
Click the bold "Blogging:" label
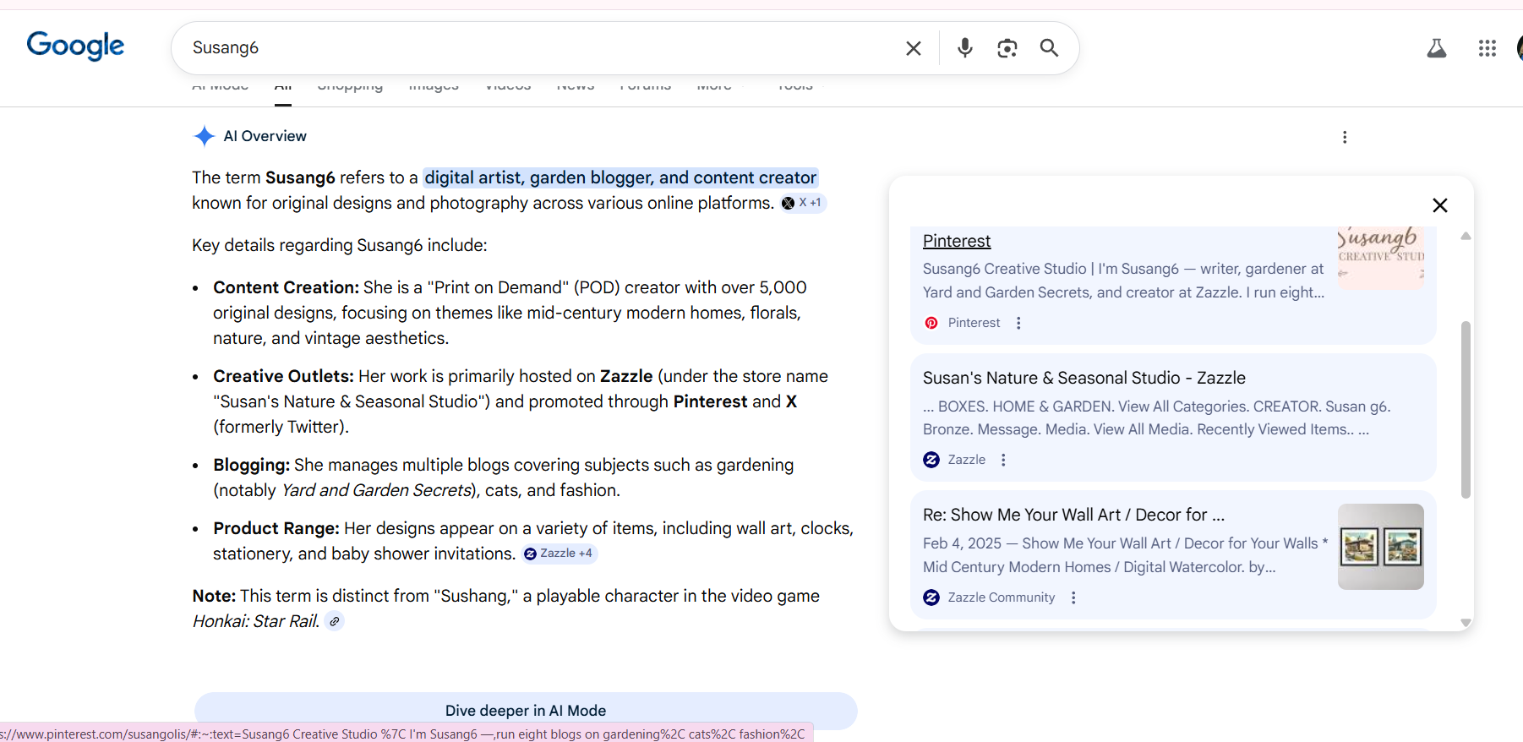[x=252, y=465]
